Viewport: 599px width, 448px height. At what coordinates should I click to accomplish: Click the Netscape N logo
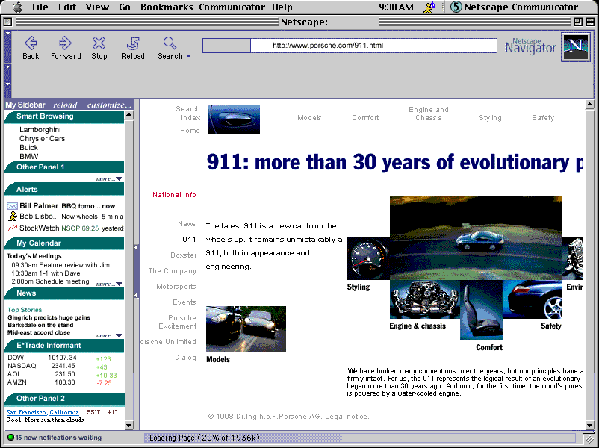click(x=576, y=47)
